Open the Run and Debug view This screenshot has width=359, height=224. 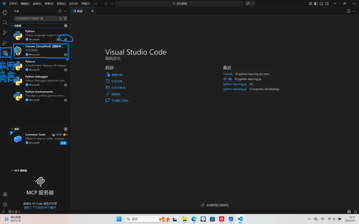5,43
